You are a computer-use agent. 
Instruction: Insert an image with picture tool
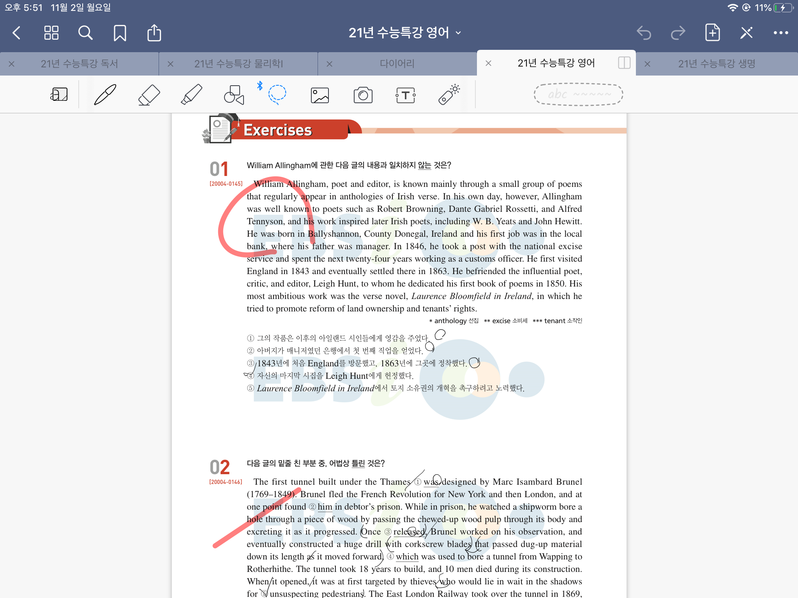coord(320,95)
